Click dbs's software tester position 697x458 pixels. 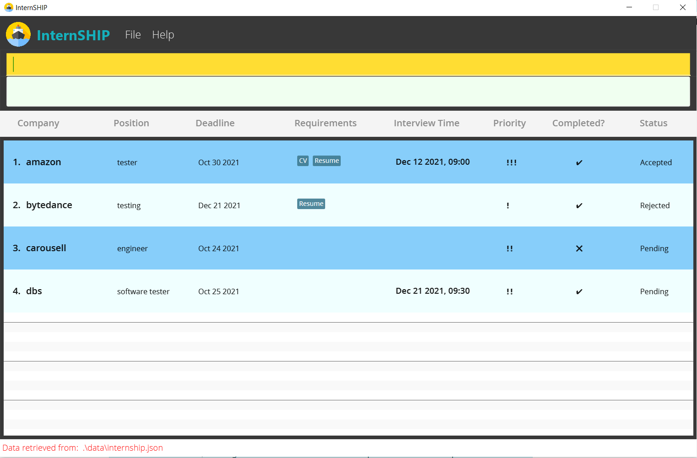(143, 291)
